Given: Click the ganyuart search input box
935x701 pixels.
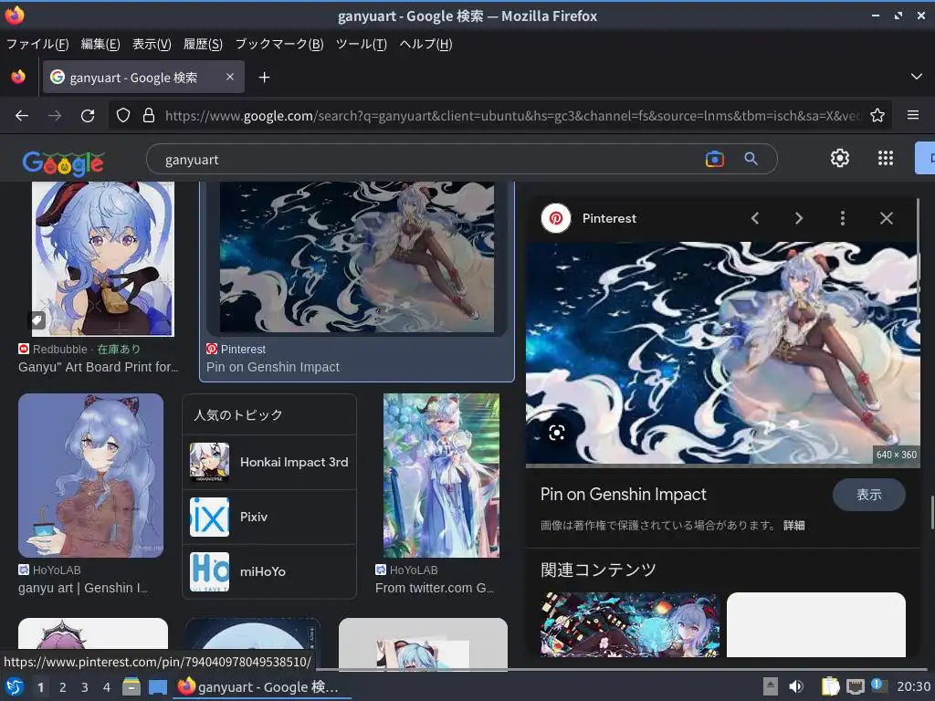Looking at the screenshot, I should point(429,159).
